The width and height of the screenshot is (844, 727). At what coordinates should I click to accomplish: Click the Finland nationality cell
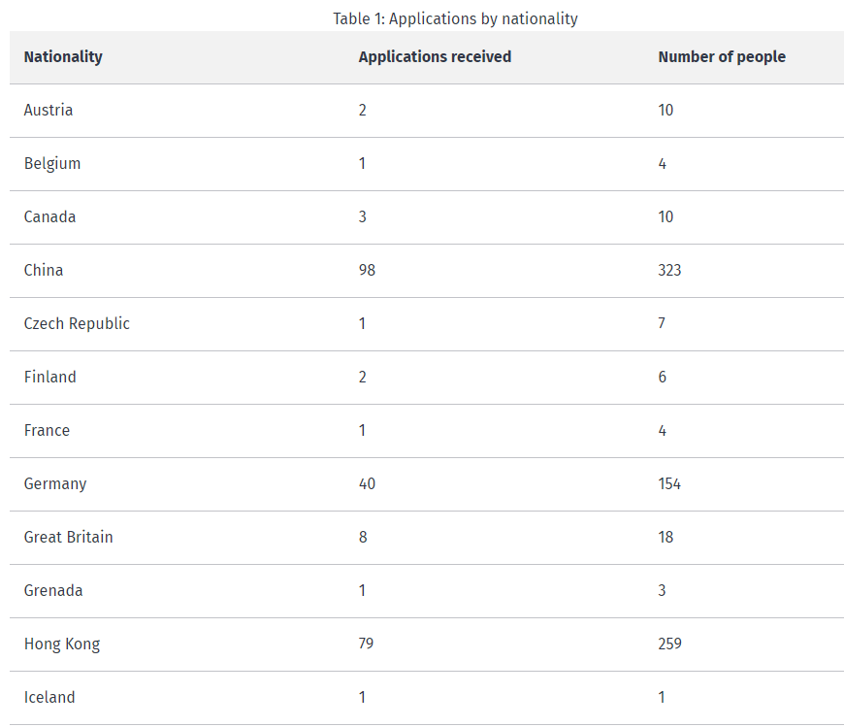tap(50, 378)
